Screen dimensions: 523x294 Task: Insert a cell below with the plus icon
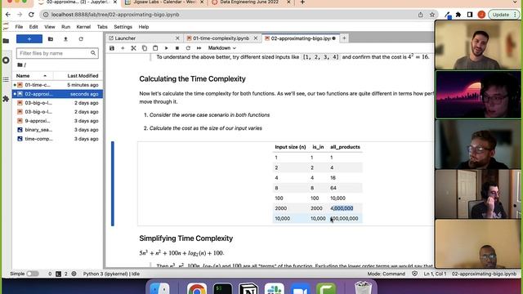(x=123, y=48)
